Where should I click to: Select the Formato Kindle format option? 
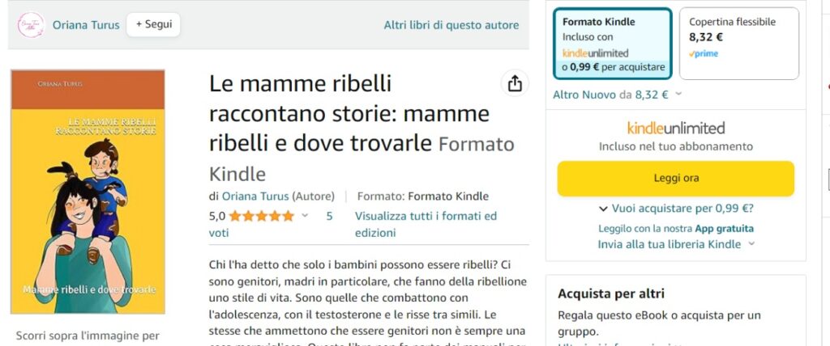[x=613, y=44]
